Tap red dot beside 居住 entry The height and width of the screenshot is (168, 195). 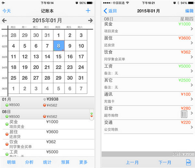pyautogui.click(x=7, y=134)
